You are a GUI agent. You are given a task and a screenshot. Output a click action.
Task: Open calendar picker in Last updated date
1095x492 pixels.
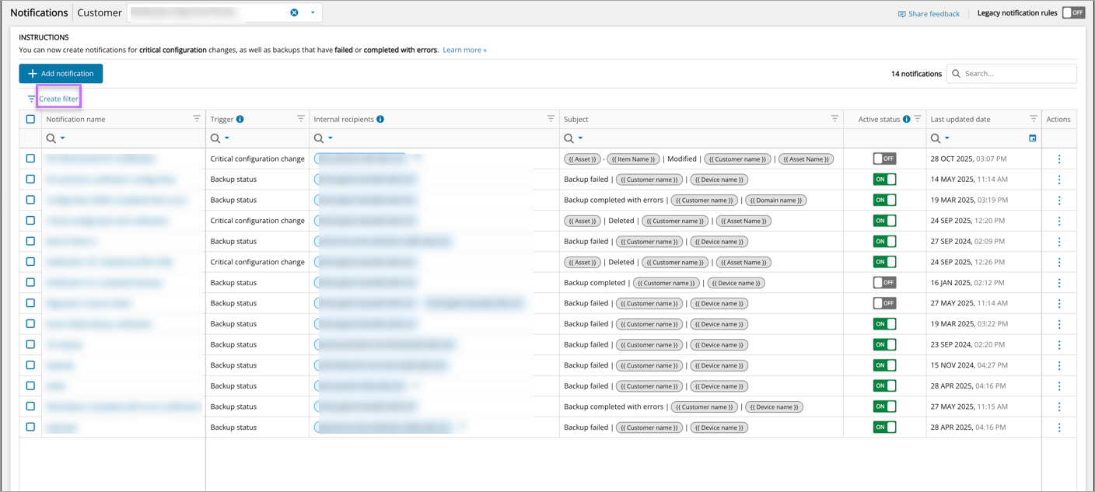(1033, 138)
